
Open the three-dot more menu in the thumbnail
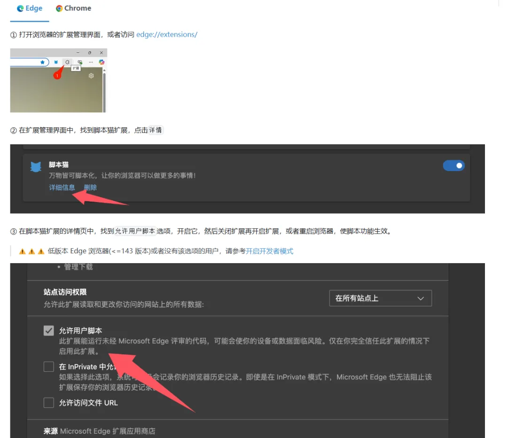91,62
